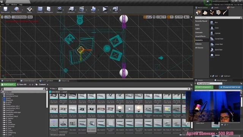The height and width of the screenshot is (137, 243).
Task: Click the Blueprints toolbar icon
Action: tap(71, 10)
